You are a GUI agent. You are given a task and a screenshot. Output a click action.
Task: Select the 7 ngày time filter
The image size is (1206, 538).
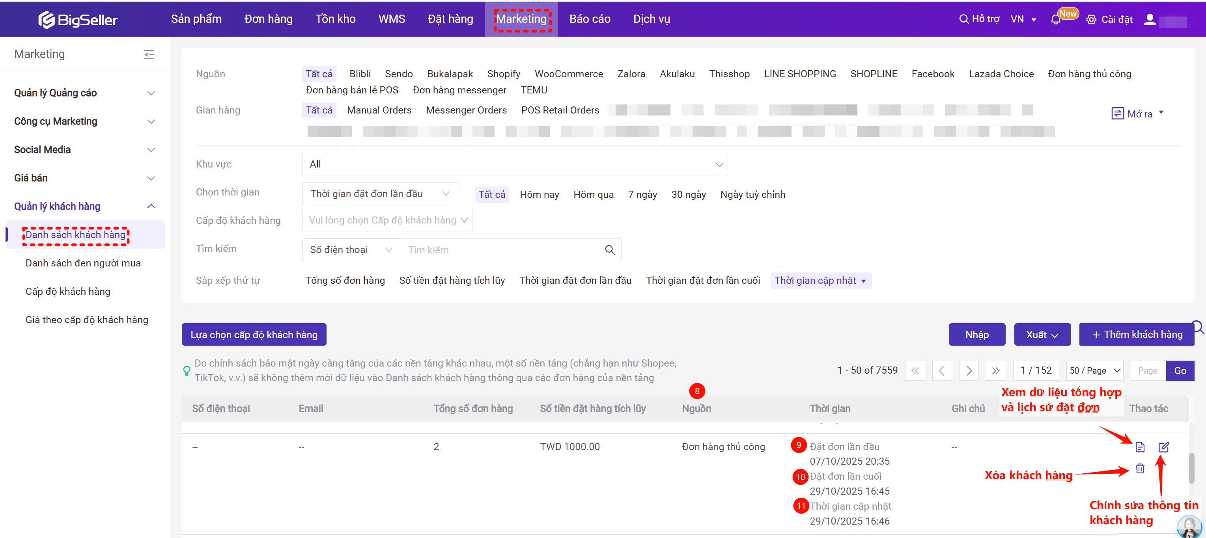(642, 194)
